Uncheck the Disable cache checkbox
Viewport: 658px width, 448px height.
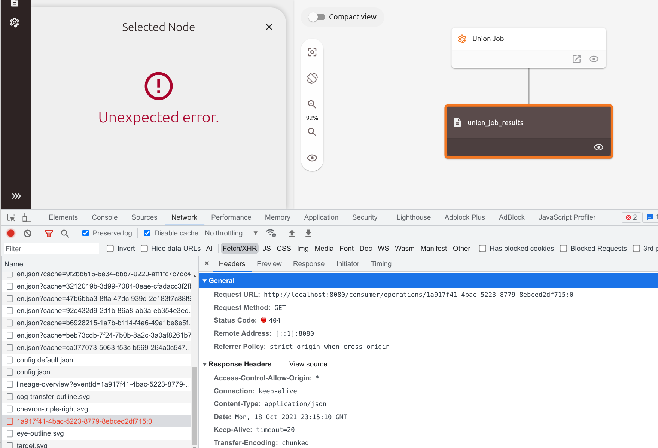pyautogui.click(x=147, y=233)
